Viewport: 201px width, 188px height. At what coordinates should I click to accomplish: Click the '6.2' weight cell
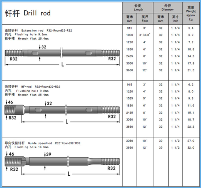[x=191, y=85]
